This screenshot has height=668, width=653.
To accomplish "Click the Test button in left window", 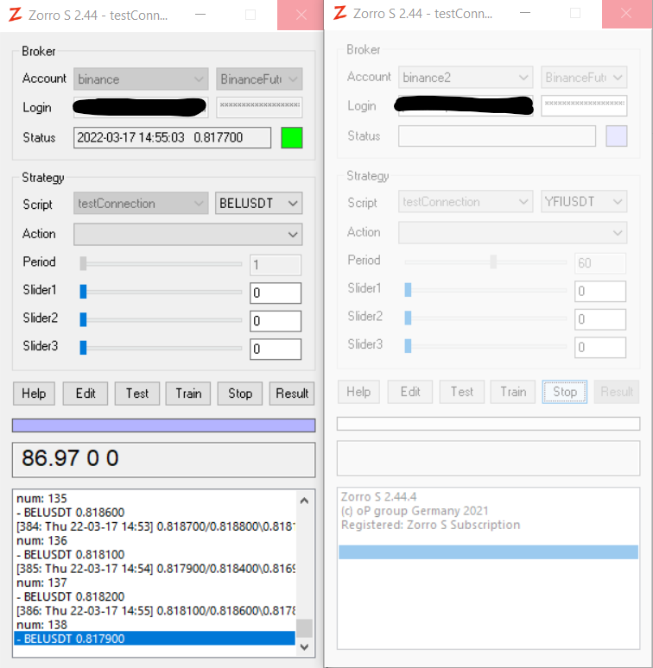I will click(x=137, y=394).
